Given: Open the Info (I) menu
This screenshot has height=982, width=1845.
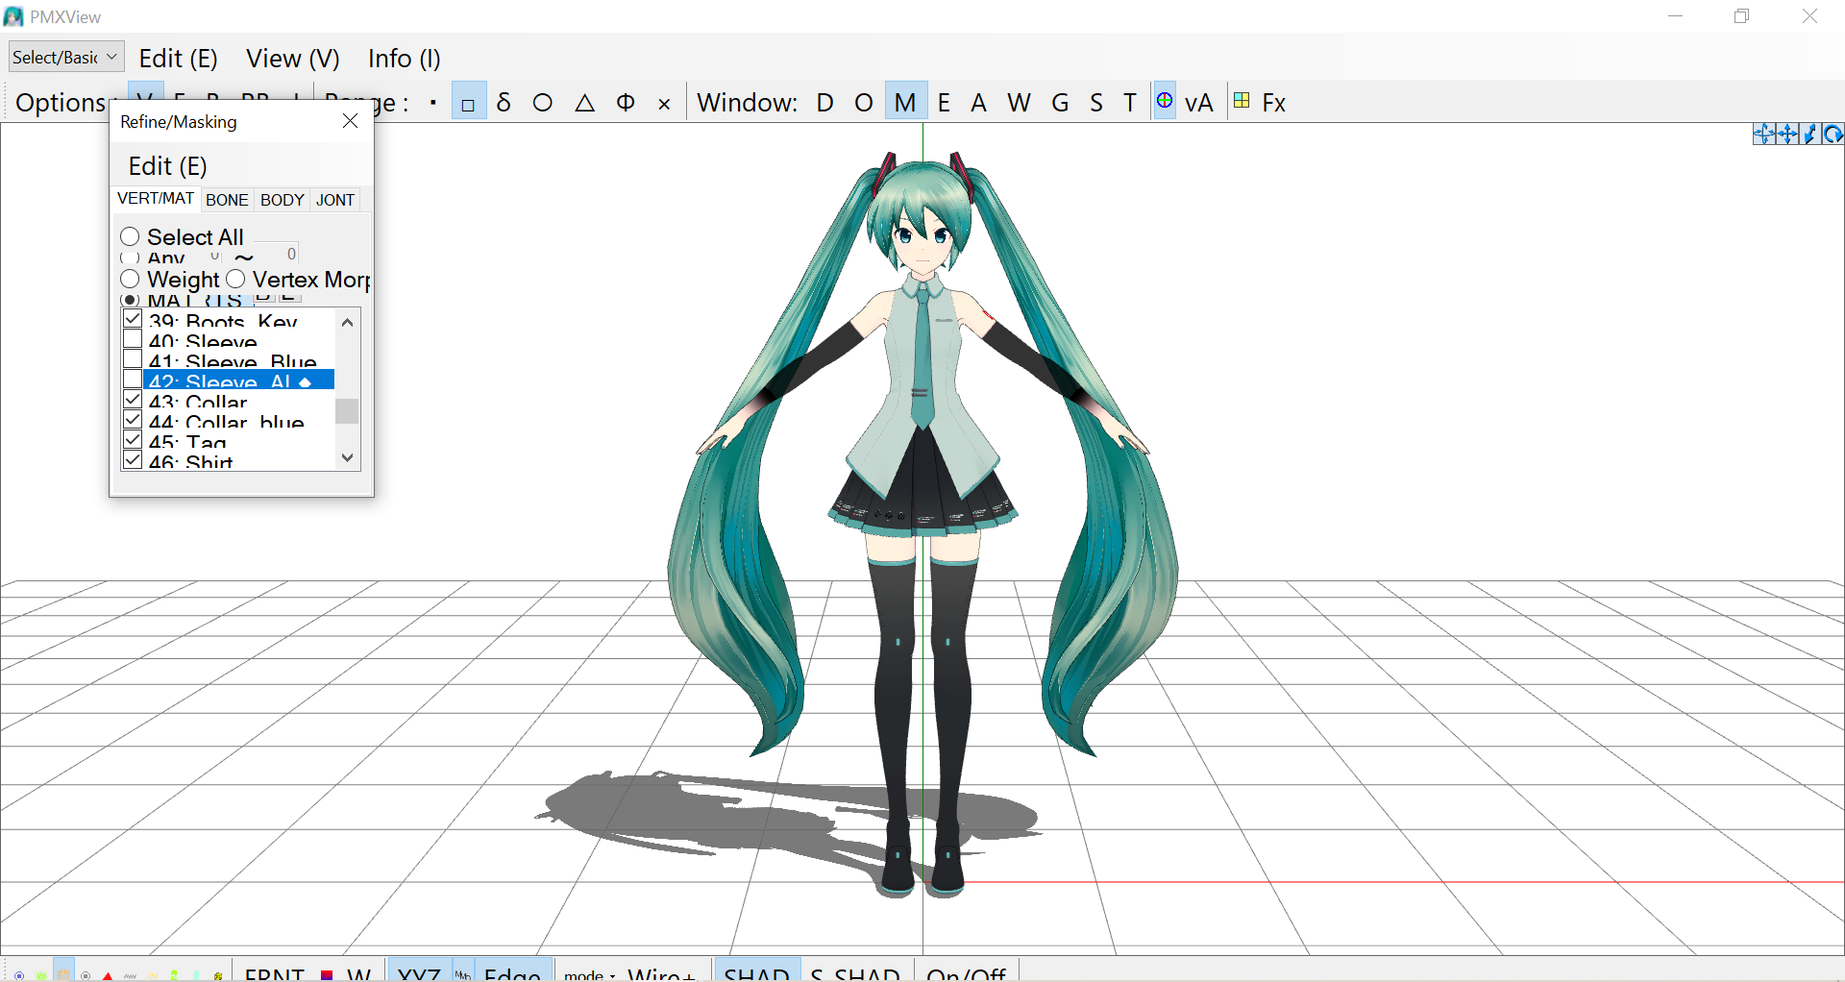Looking at the screenshot, I should tap(405, 59).
